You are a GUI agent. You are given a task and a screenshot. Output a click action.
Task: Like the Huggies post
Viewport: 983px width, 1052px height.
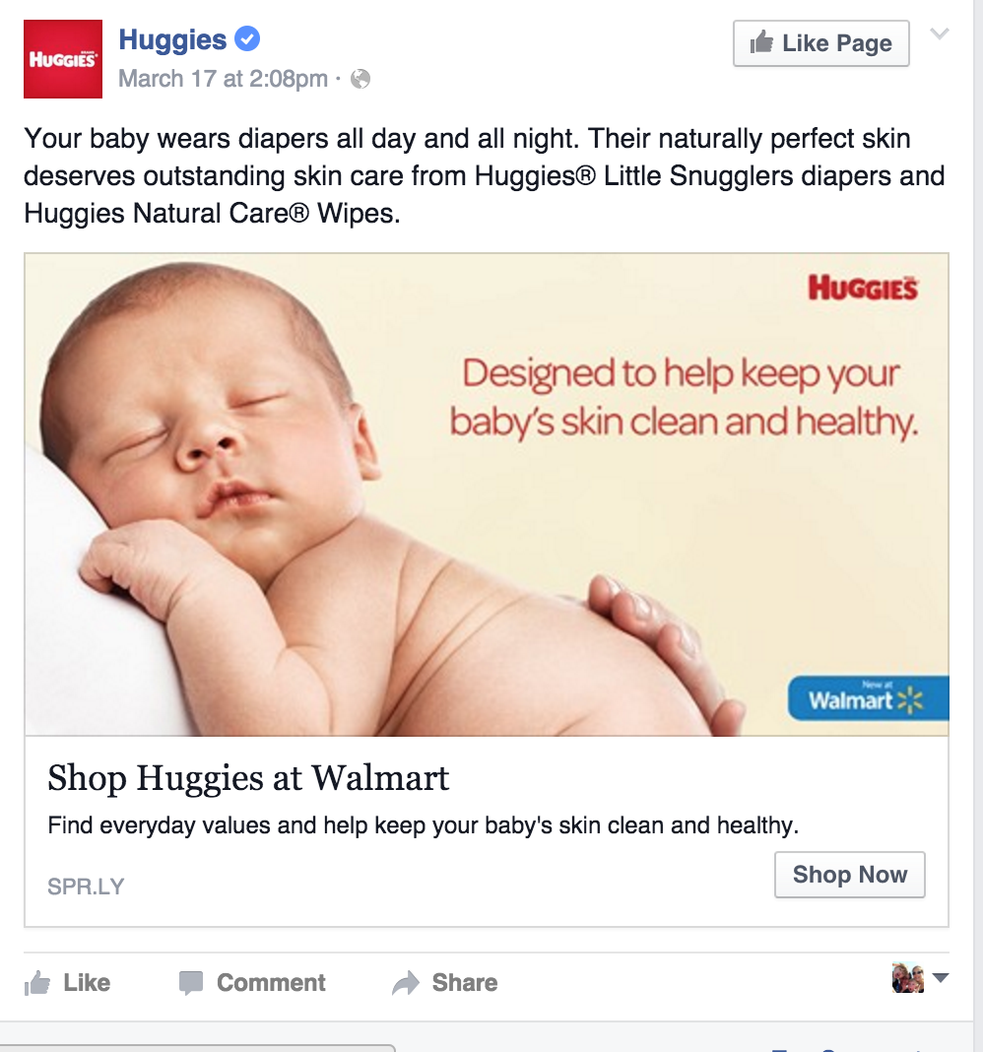point(67,983)
